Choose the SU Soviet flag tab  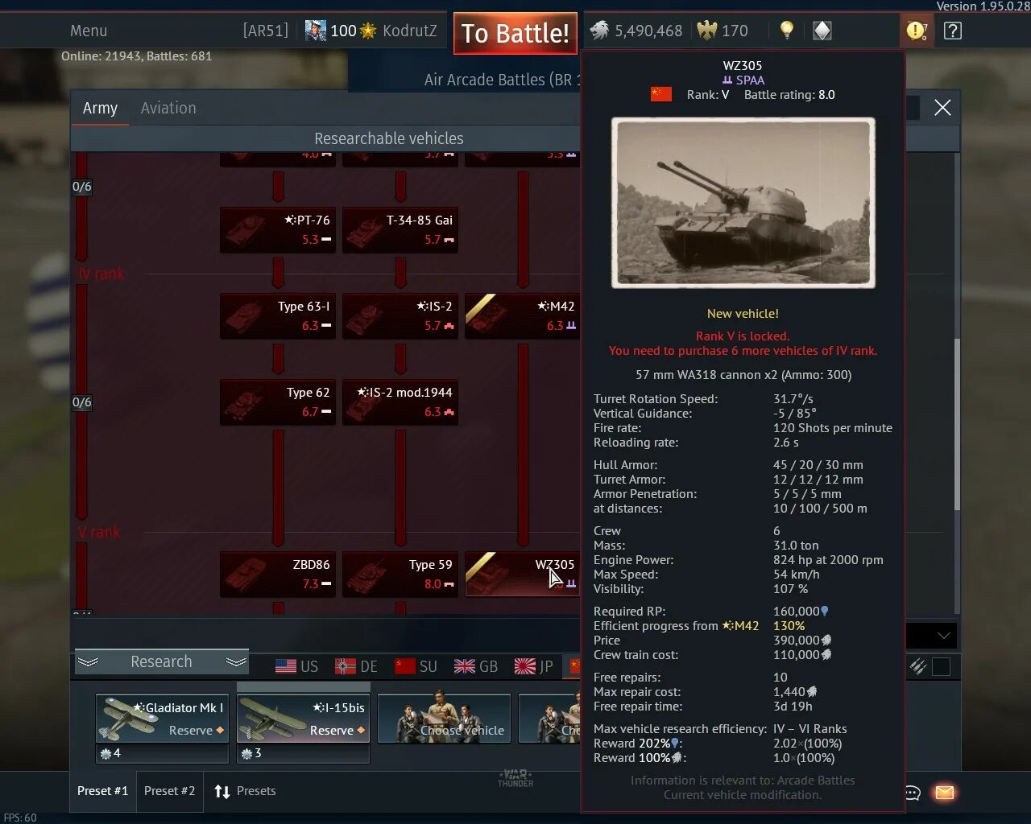tap(416, 666)
